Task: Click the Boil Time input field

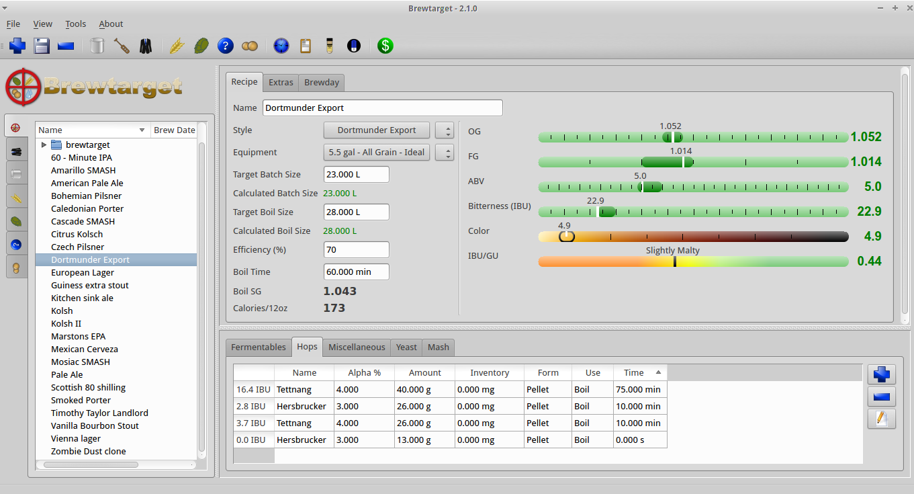Action: 357,272
